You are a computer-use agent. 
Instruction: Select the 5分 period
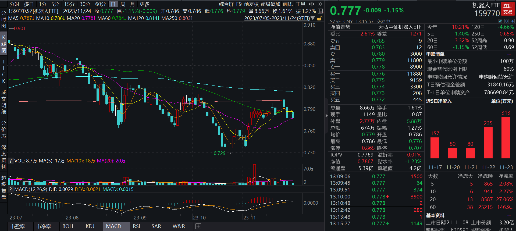pyautogui.click(x=55, y=4)
